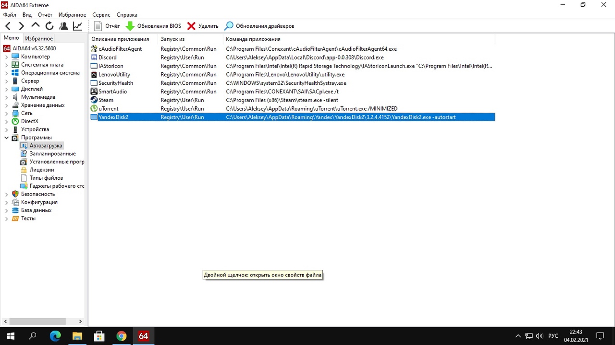615x345 pixels.
Task: Open the Файл menu
Action: [10, 15]
